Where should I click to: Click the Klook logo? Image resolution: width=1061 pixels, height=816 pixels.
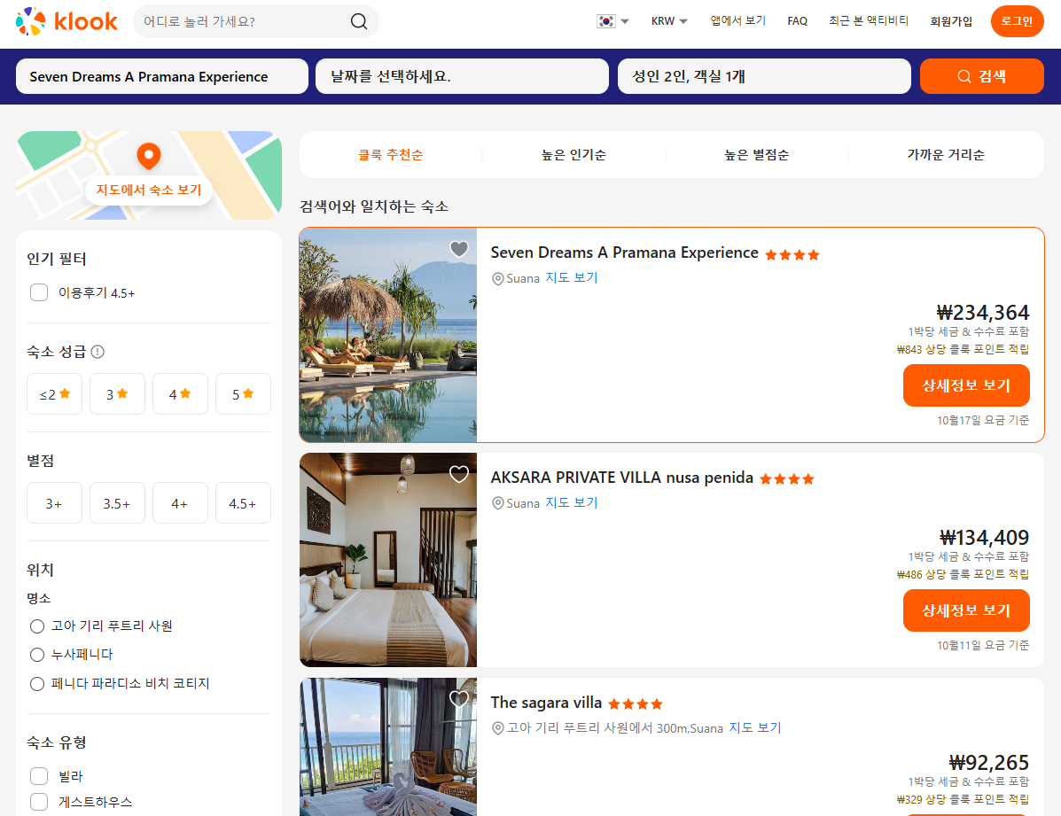point(66,21)
